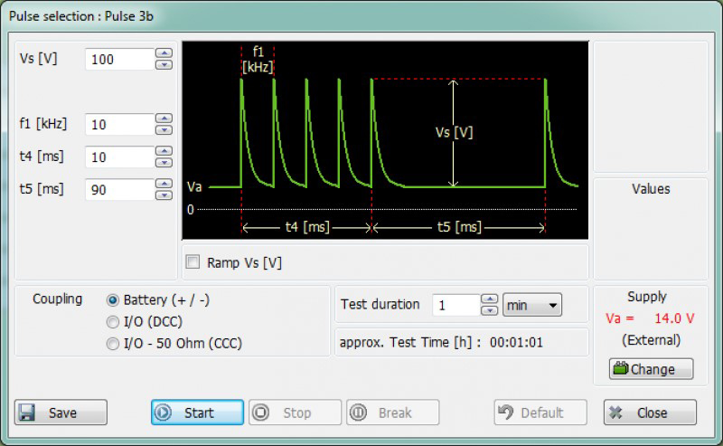Viewport: 723px width, 446px height.
Task: Click the Pulse selection : Pulse 3b title
Action: point(81,16)
